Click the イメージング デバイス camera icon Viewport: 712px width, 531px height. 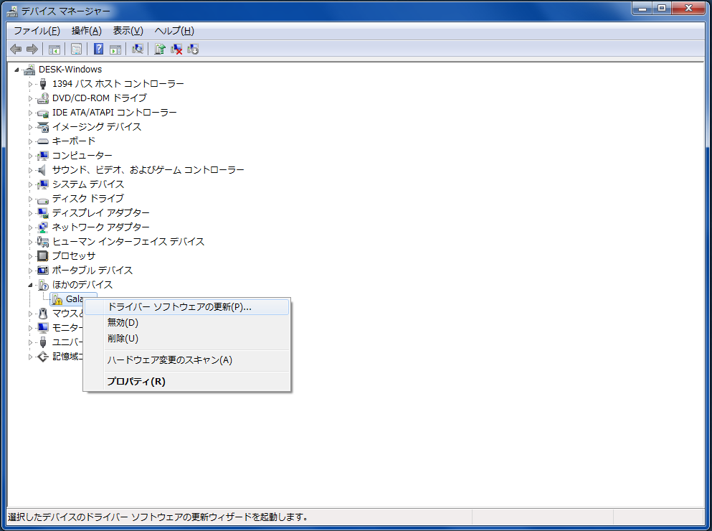(43, 127)
